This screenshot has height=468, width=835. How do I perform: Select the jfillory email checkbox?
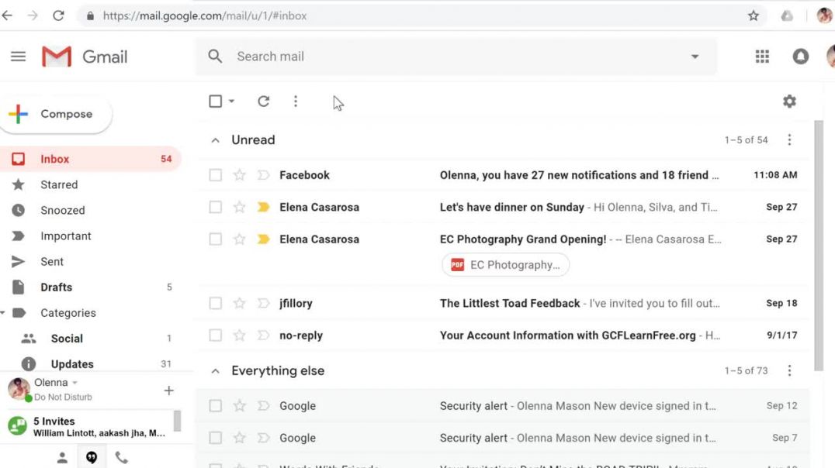pyautogui.click(x=215, y=303)
